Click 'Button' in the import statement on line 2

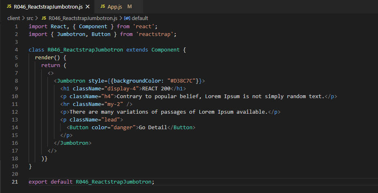(101, 34)
